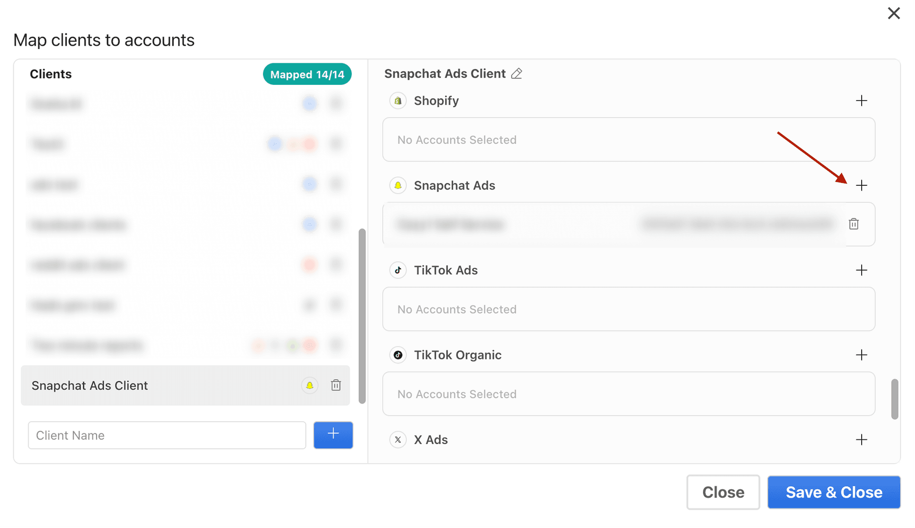915x528 pixels.
Task: Focus the Client Name input field
Action: pyautogui.click(x=167, y=435)
